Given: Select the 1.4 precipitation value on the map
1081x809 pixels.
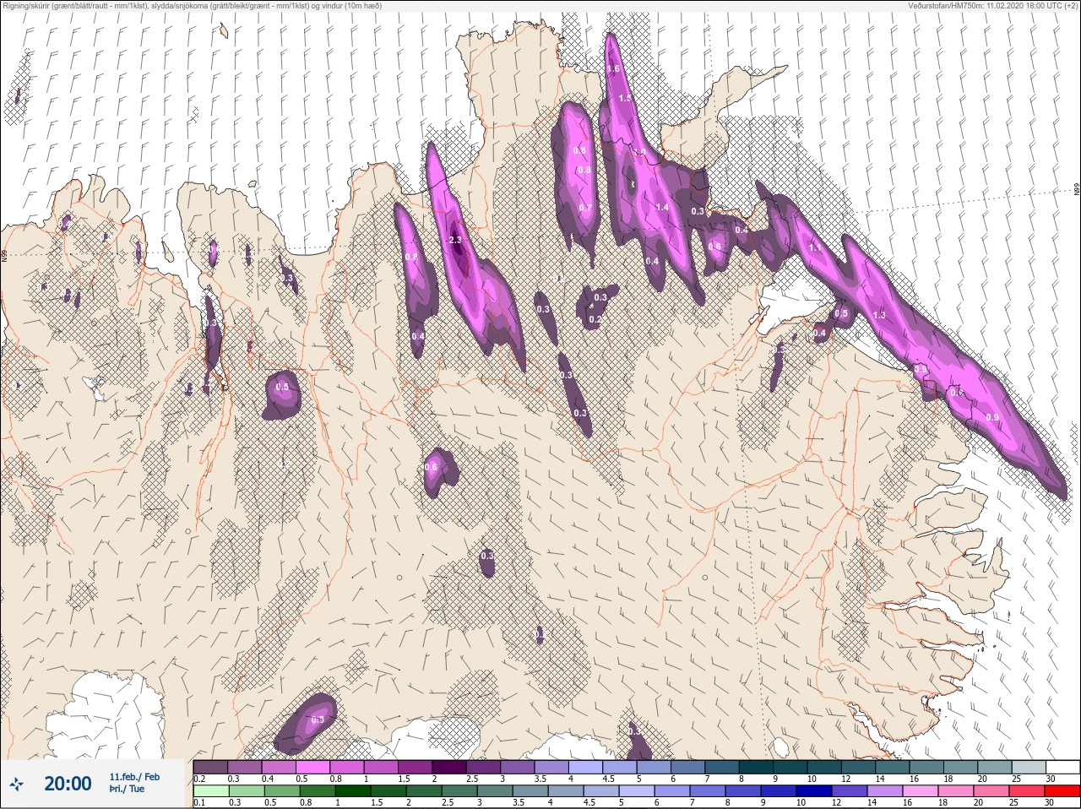Looking at the screenshot, I should 662,207.
